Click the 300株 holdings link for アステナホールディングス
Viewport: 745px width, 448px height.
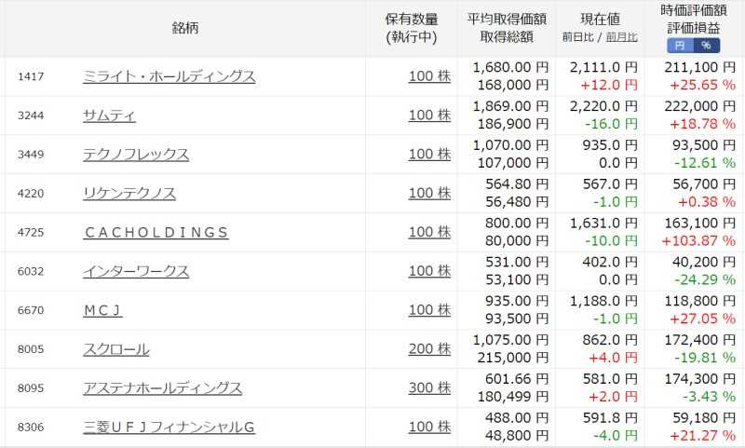[429, 387]
